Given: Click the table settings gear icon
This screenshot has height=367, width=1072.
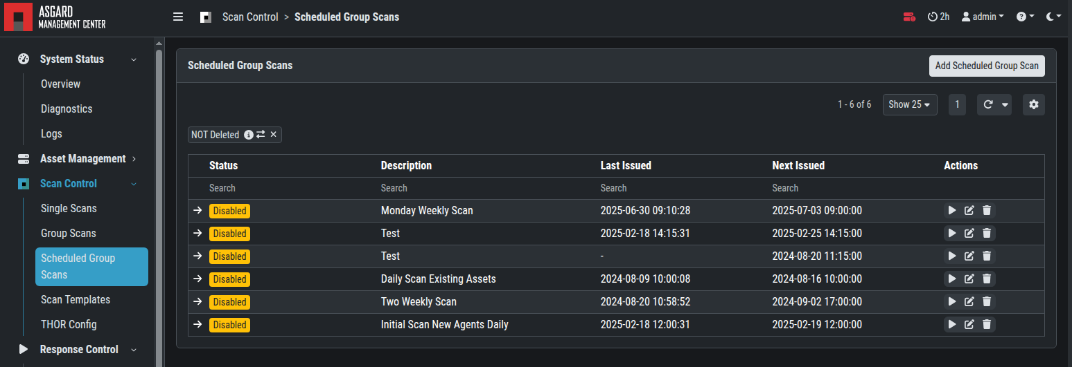Looking at the screenshot, I should click(x=1034, y=104).
